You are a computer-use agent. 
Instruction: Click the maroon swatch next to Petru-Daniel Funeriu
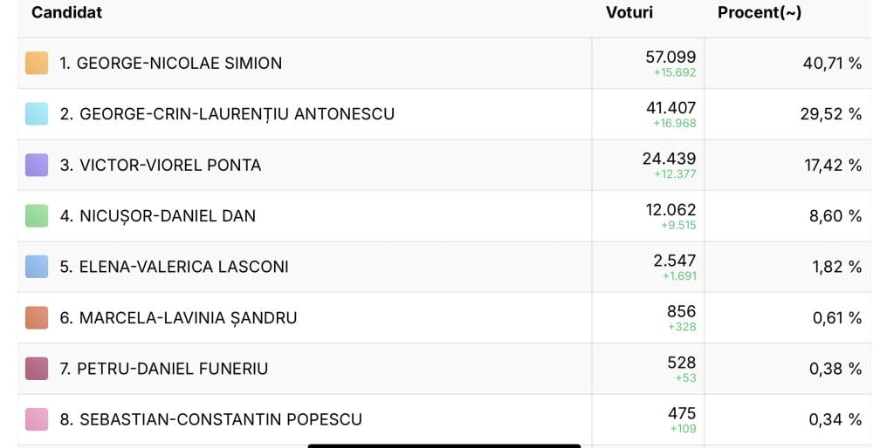click(37, 369)
